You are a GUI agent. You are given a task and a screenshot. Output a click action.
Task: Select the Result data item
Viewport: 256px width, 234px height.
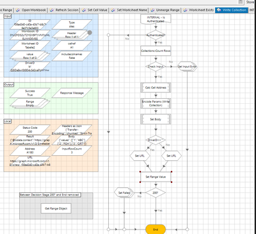[x=30, y=140]
